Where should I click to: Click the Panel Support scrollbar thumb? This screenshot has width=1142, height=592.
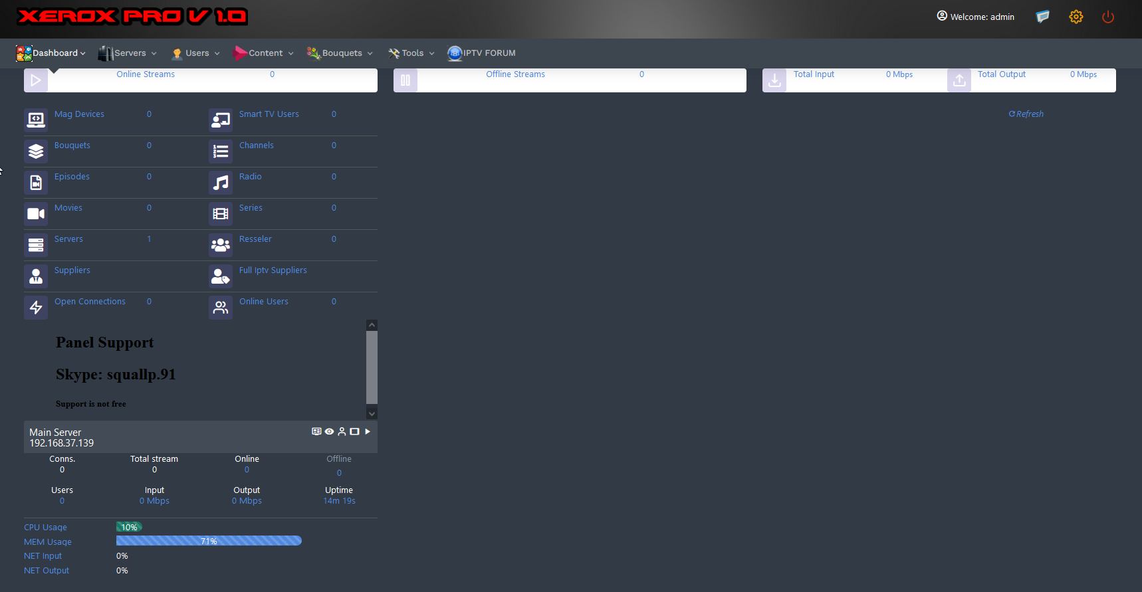pyautogui.click(x=372, y=367)
